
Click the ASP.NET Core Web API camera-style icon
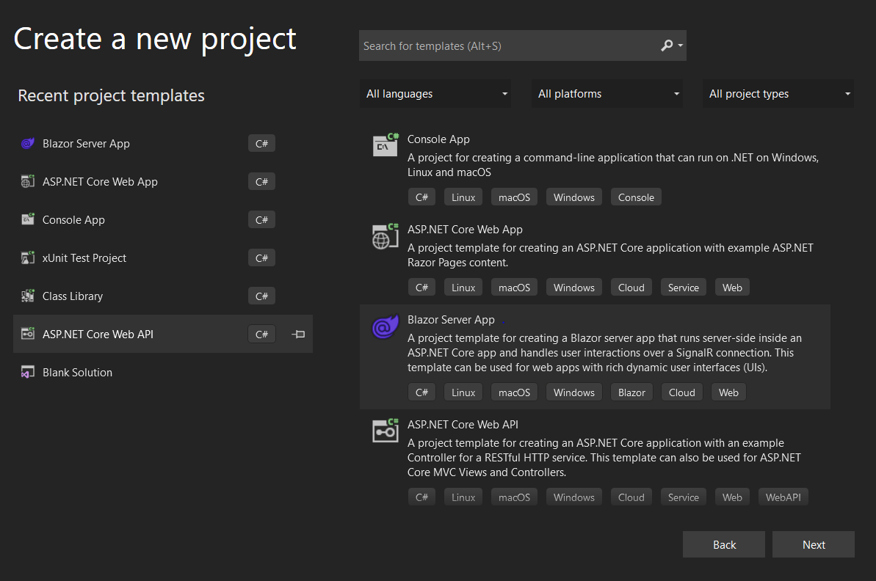tap(385, 431)
